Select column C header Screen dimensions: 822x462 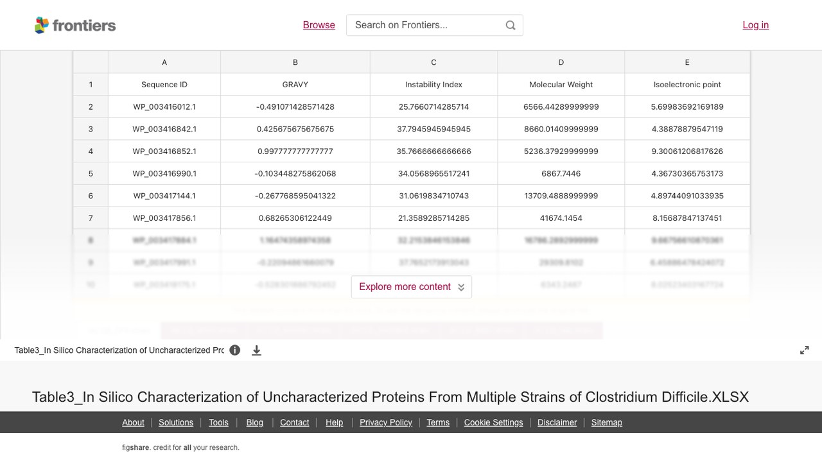[x=433, y=62]
